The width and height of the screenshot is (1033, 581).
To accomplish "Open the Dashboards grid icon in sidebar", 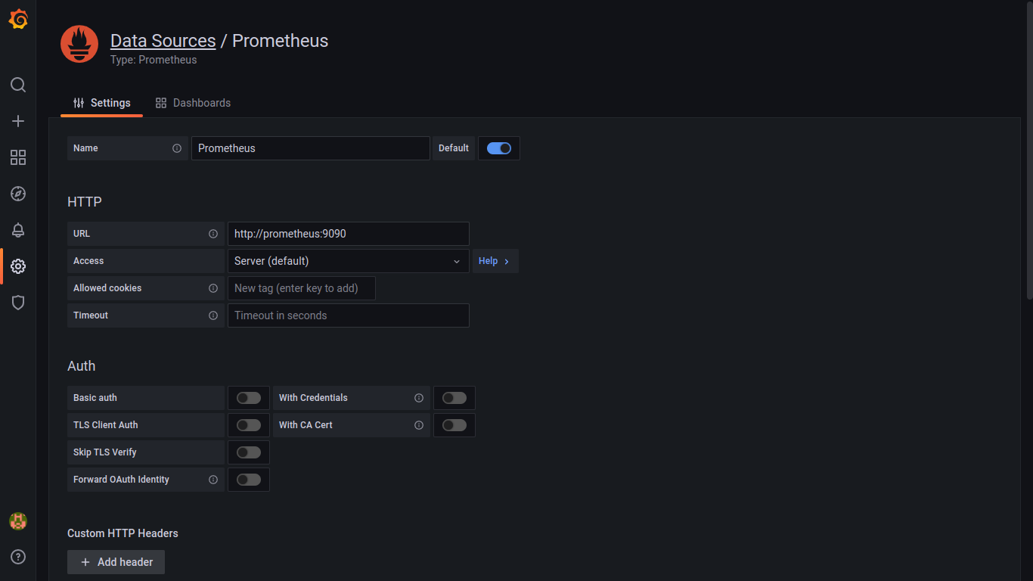I will tap(18, 157).
